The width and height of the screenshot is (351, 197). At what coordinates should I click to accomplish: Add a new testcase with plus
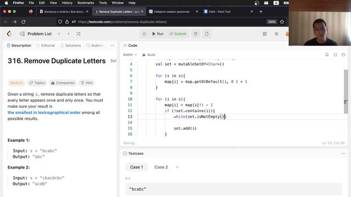coord(177,167)
